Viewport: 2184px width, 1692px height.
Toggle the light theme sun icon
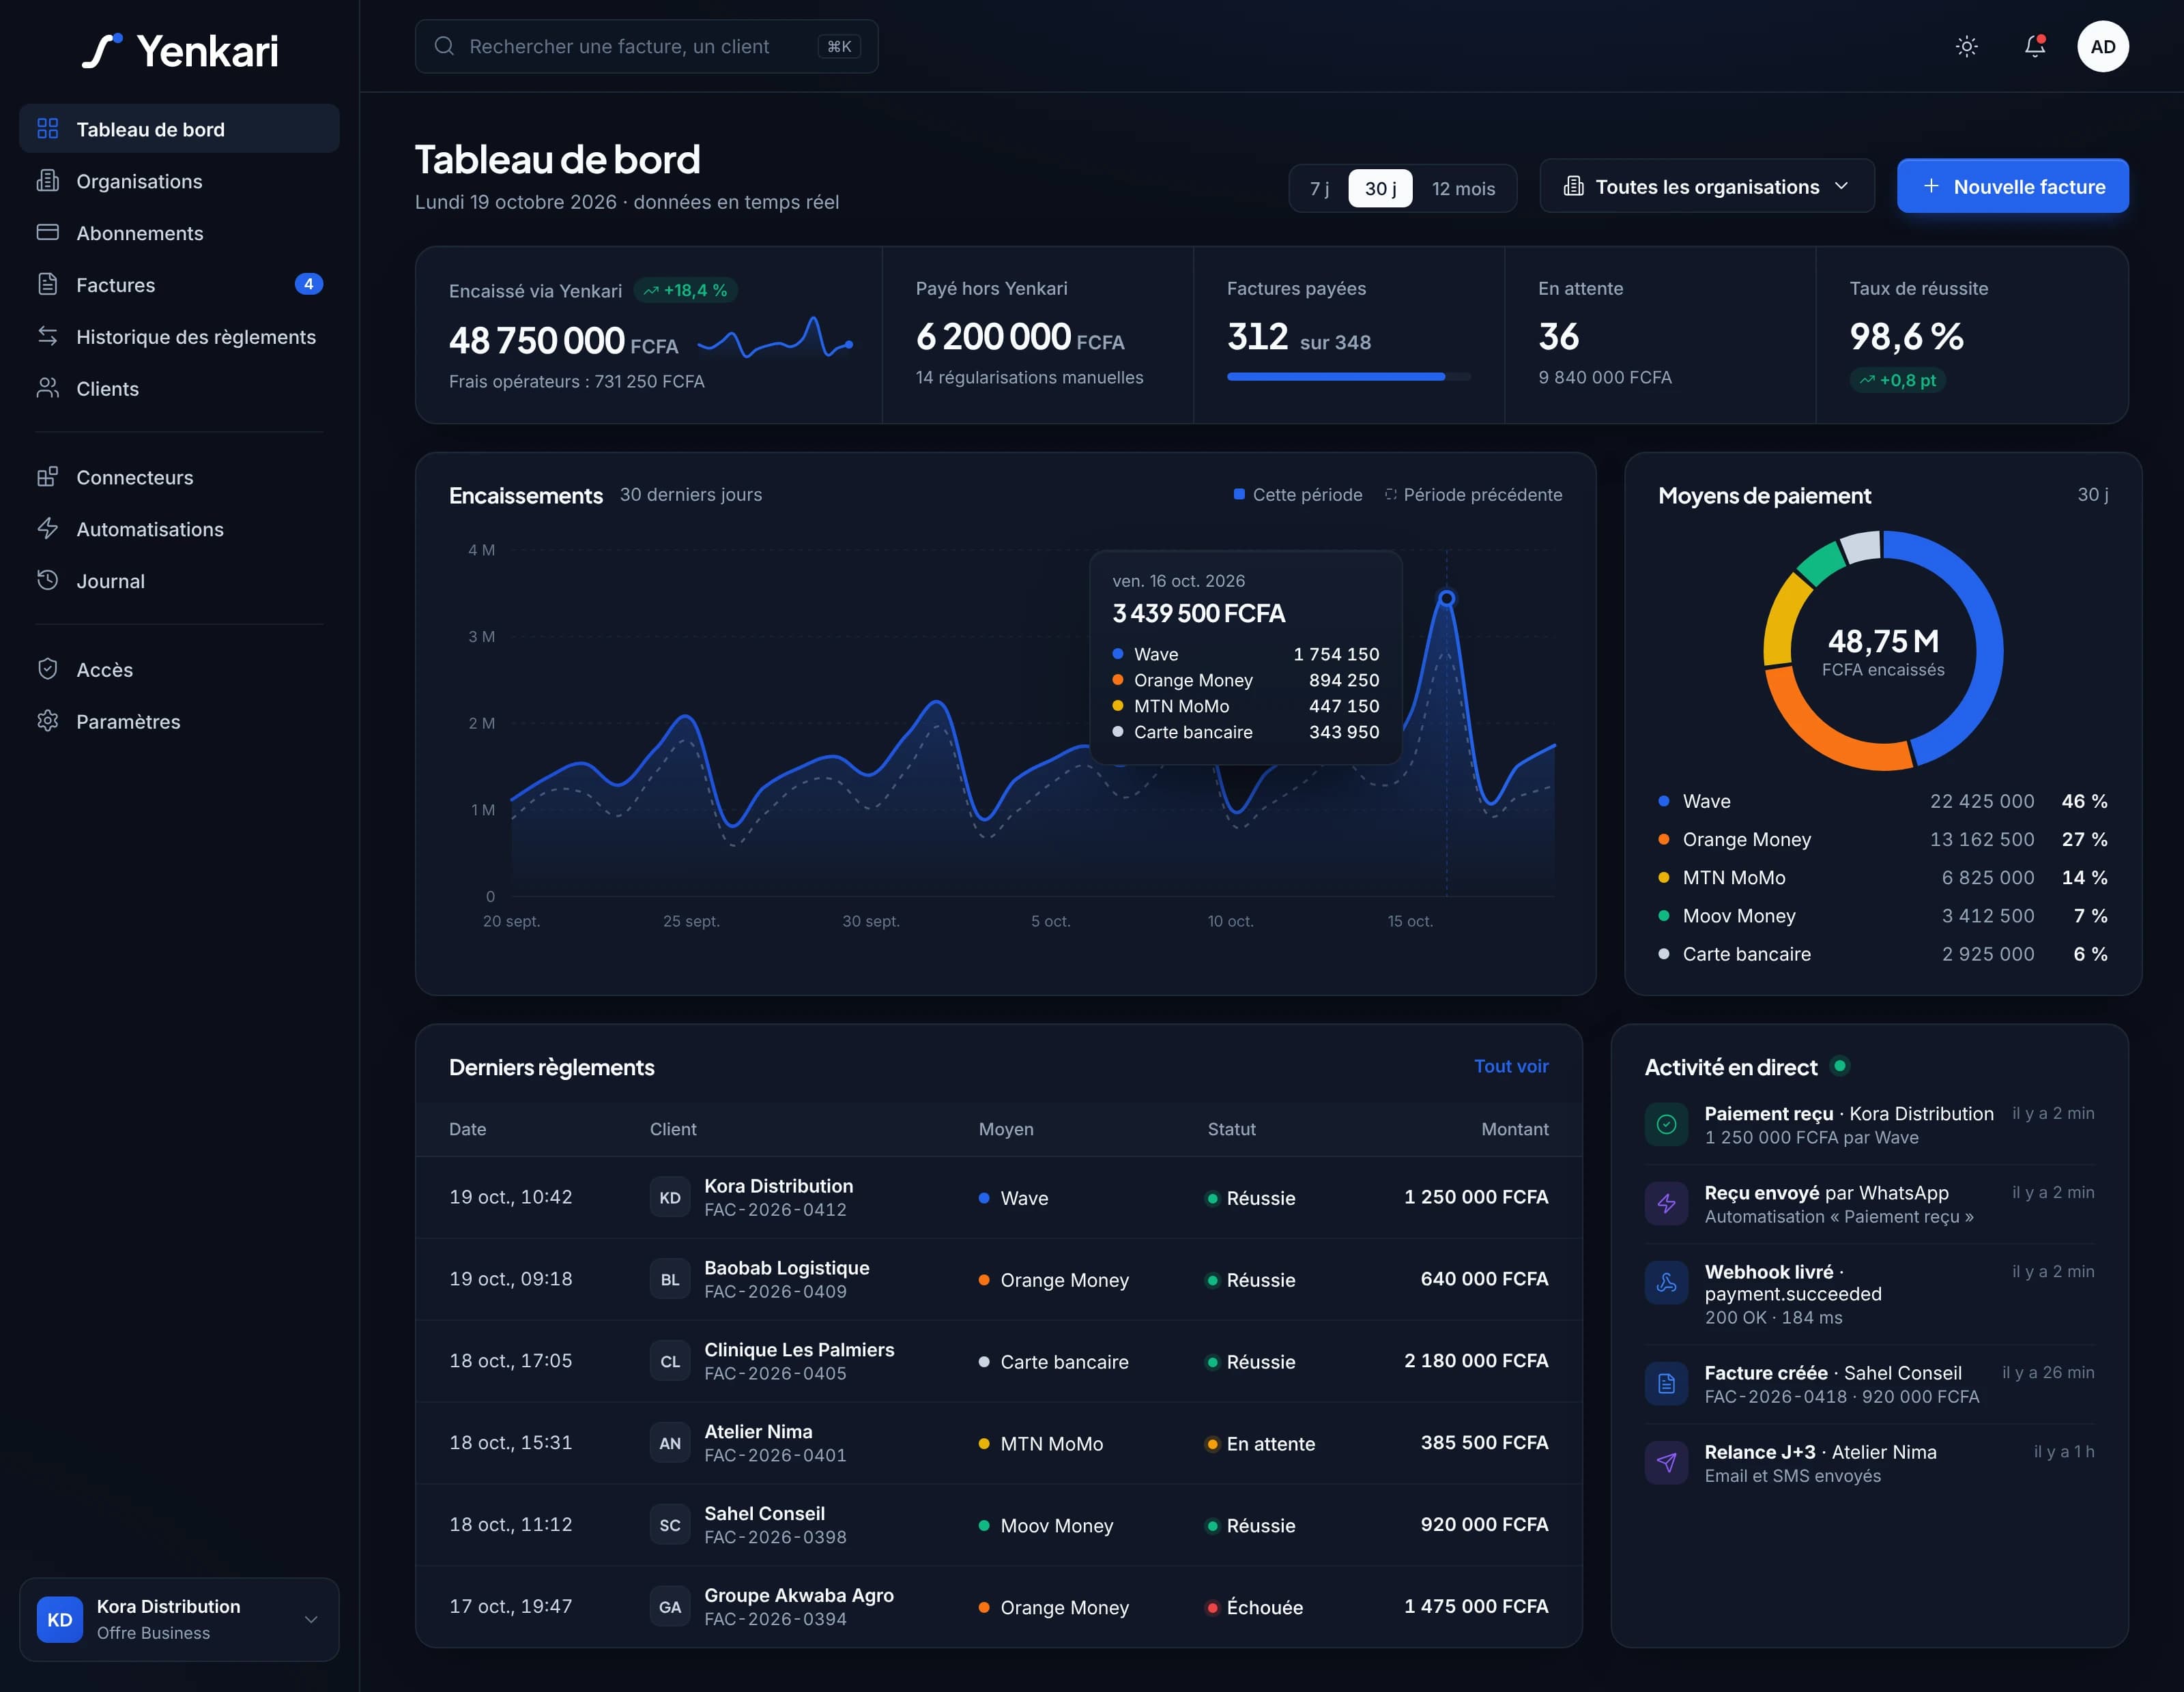pyautogui.click(x=1966, y=47)
